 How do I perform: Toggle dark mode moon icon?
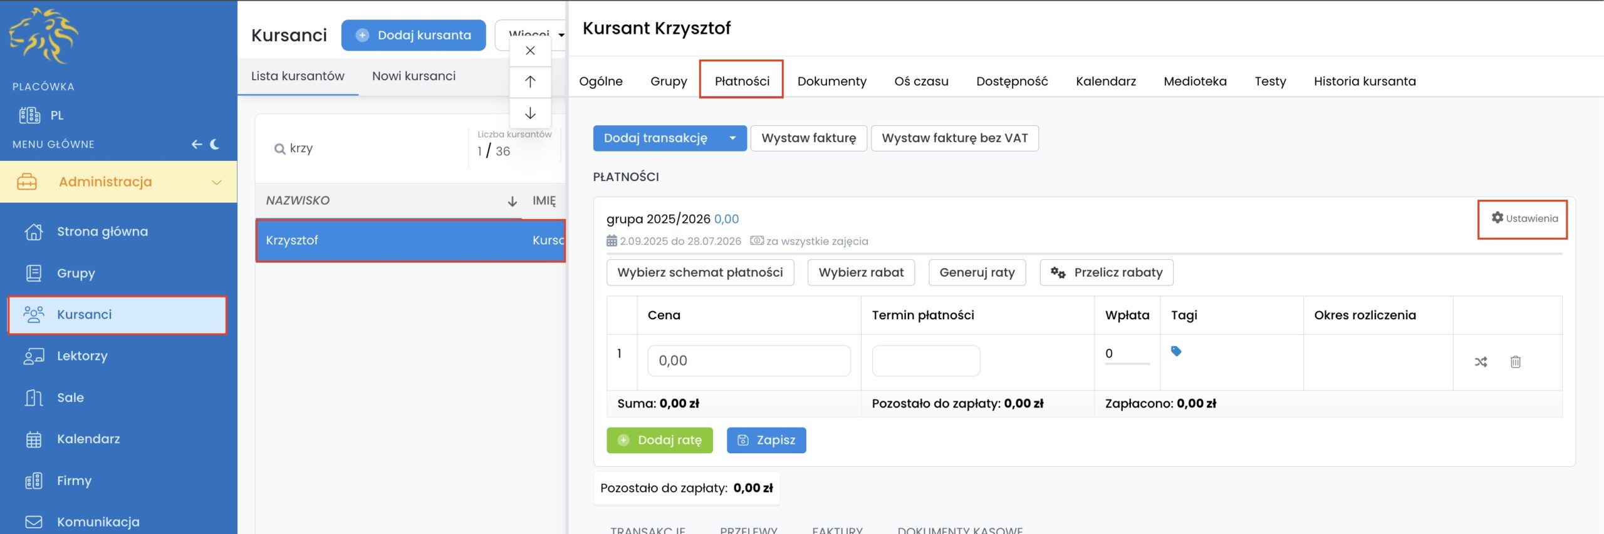(x=215, y=145)
